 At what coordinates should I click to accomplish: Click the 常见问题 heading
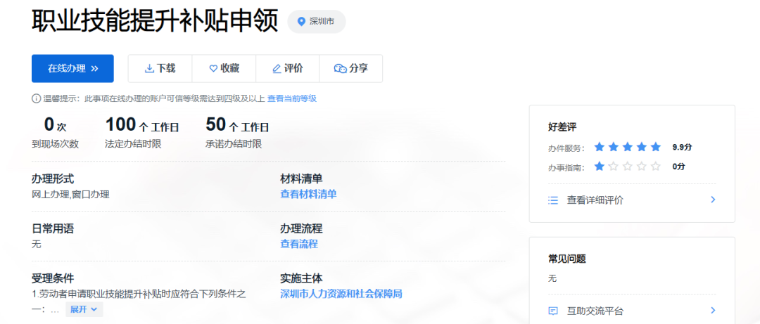pyautogui.click(x=567, y=259)
